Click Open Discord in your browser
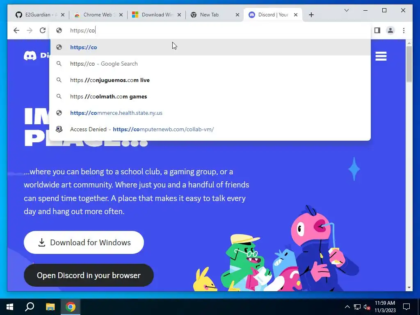 click(x=89, y=275)
